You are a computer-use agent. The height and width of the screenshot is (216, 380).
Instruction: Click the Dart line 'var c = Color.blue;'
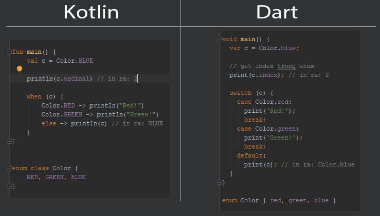264,48
